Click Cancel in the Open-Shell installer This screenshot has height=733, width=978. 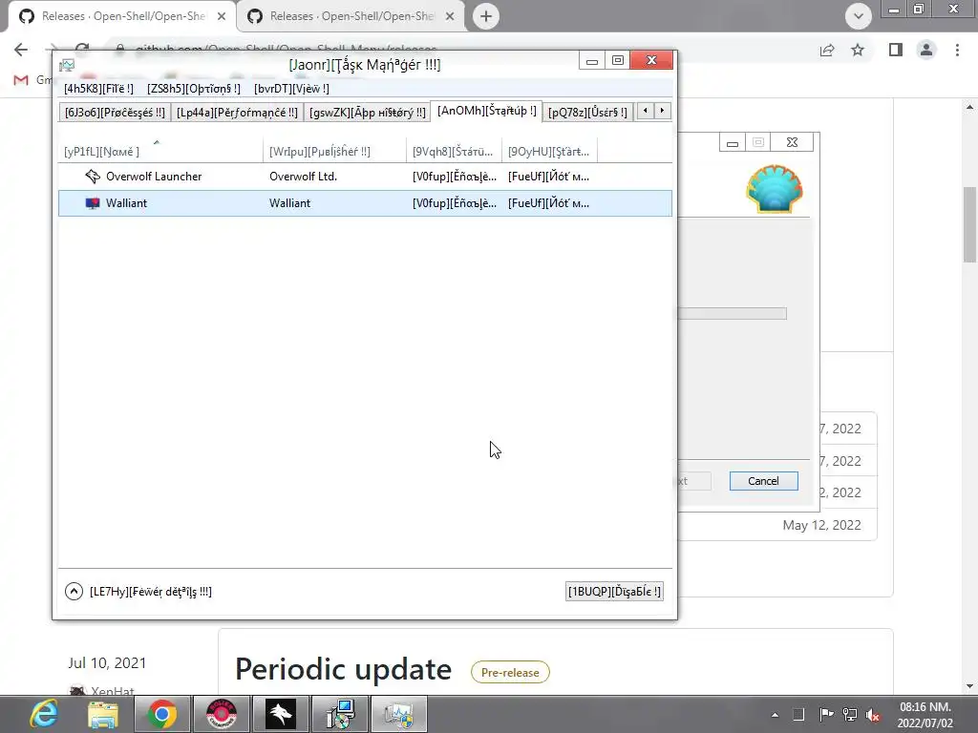tap(763, 481)
